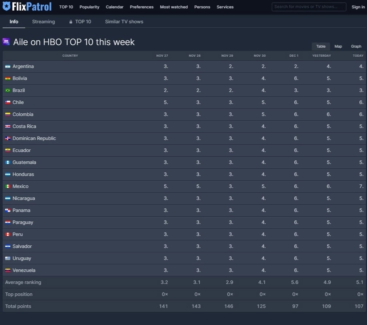Open the Calendar menu item

115,7
